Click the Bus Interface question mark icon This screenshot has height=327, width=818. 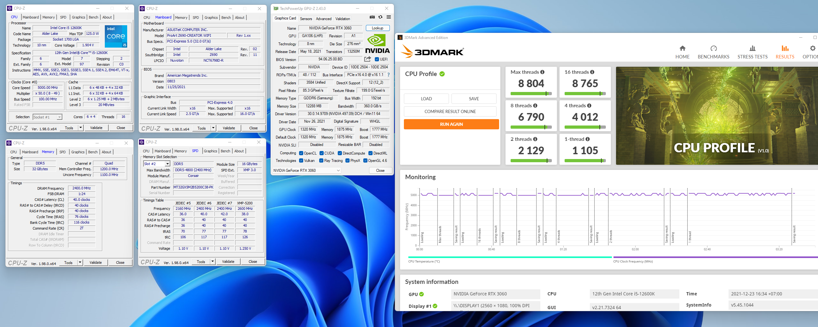click(x=389, y=75)
